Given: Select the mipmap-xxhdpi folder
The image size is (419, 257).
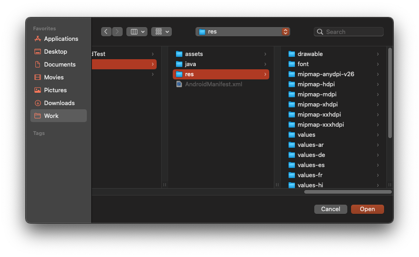Looking at the screenshot, I should [x=334, y=115].
